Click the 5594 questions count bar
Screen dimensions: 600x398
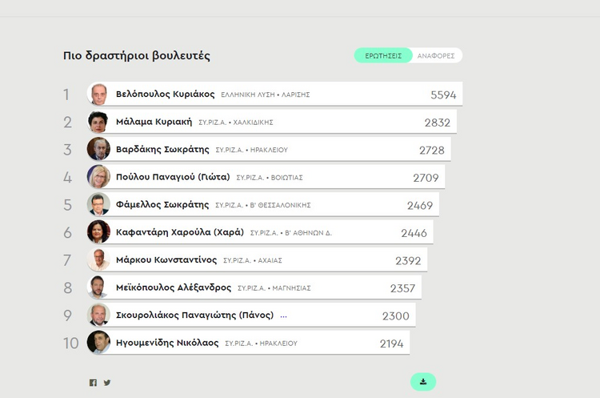(274, 94)
